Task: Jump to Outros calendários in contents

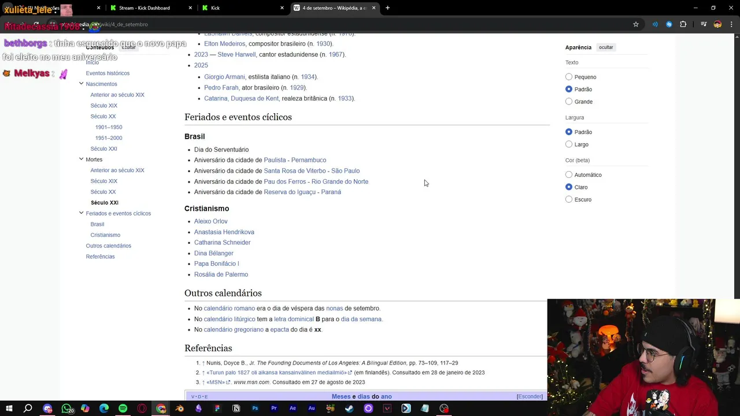Action: point(108,246)
